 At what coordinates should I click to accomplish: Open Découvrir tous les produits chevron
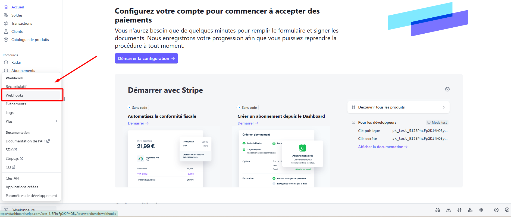[x=444, y=107]
